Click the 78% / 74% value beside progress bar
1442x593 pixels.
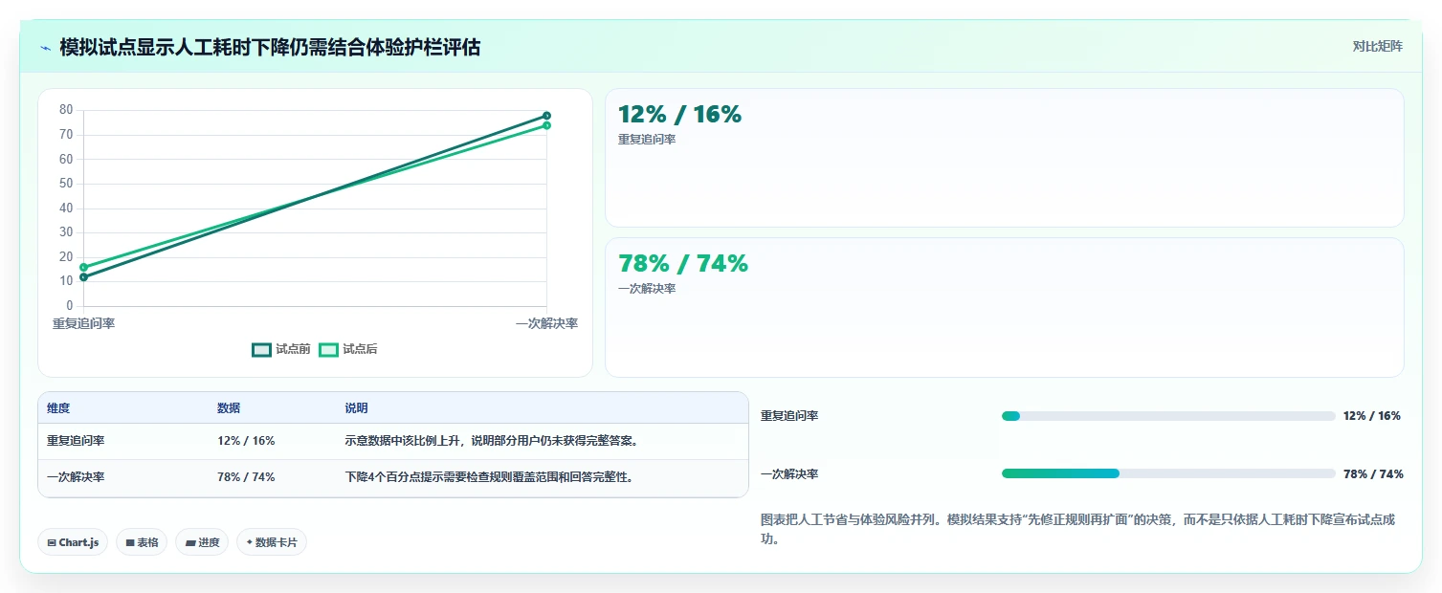click(1373, 474)
